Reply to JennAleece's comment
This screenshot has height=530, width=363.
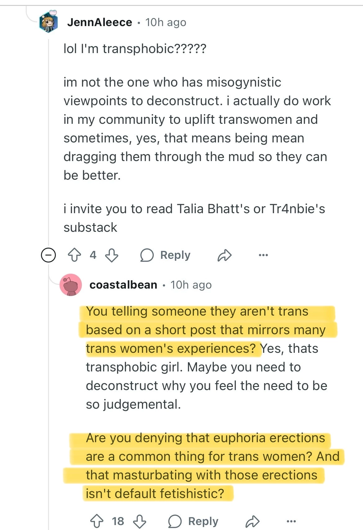tap(175, 255)
